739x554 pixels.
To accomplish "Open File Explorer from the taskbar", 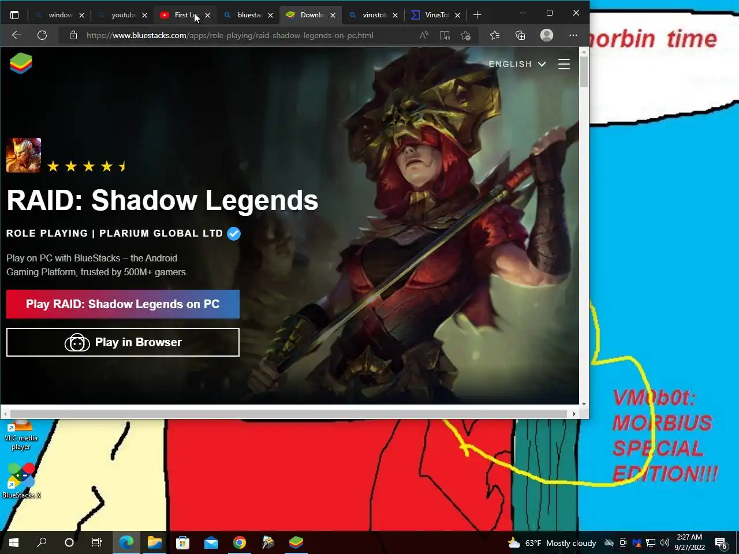I will [x=154, y=542].
